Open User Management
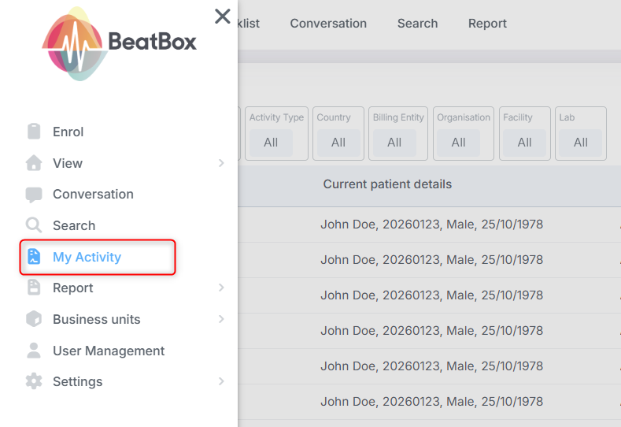621x427 pixels. (109, 351)
